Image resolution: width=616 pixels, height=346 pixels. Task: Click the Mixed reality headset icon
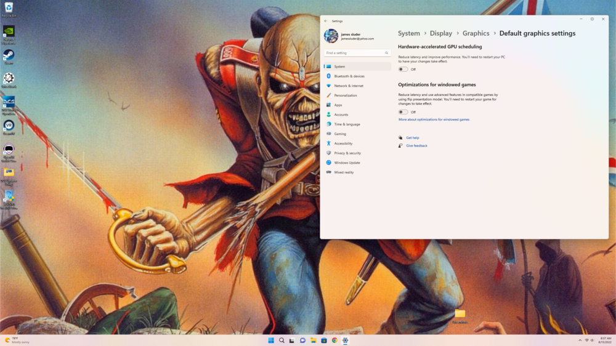(329, 172)
